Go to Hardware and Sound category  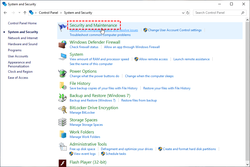pos(23,44)
